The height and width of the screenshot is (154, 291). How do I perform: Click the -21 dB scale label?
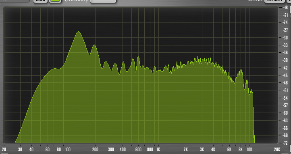tap(285, 15)
